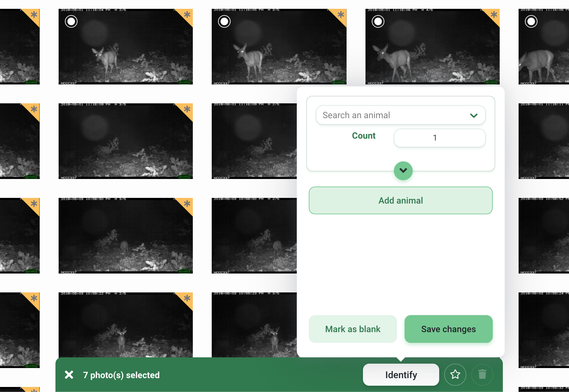Click the Add animal button
This screenshot has width=569, height=392.
tap(401, 200)
